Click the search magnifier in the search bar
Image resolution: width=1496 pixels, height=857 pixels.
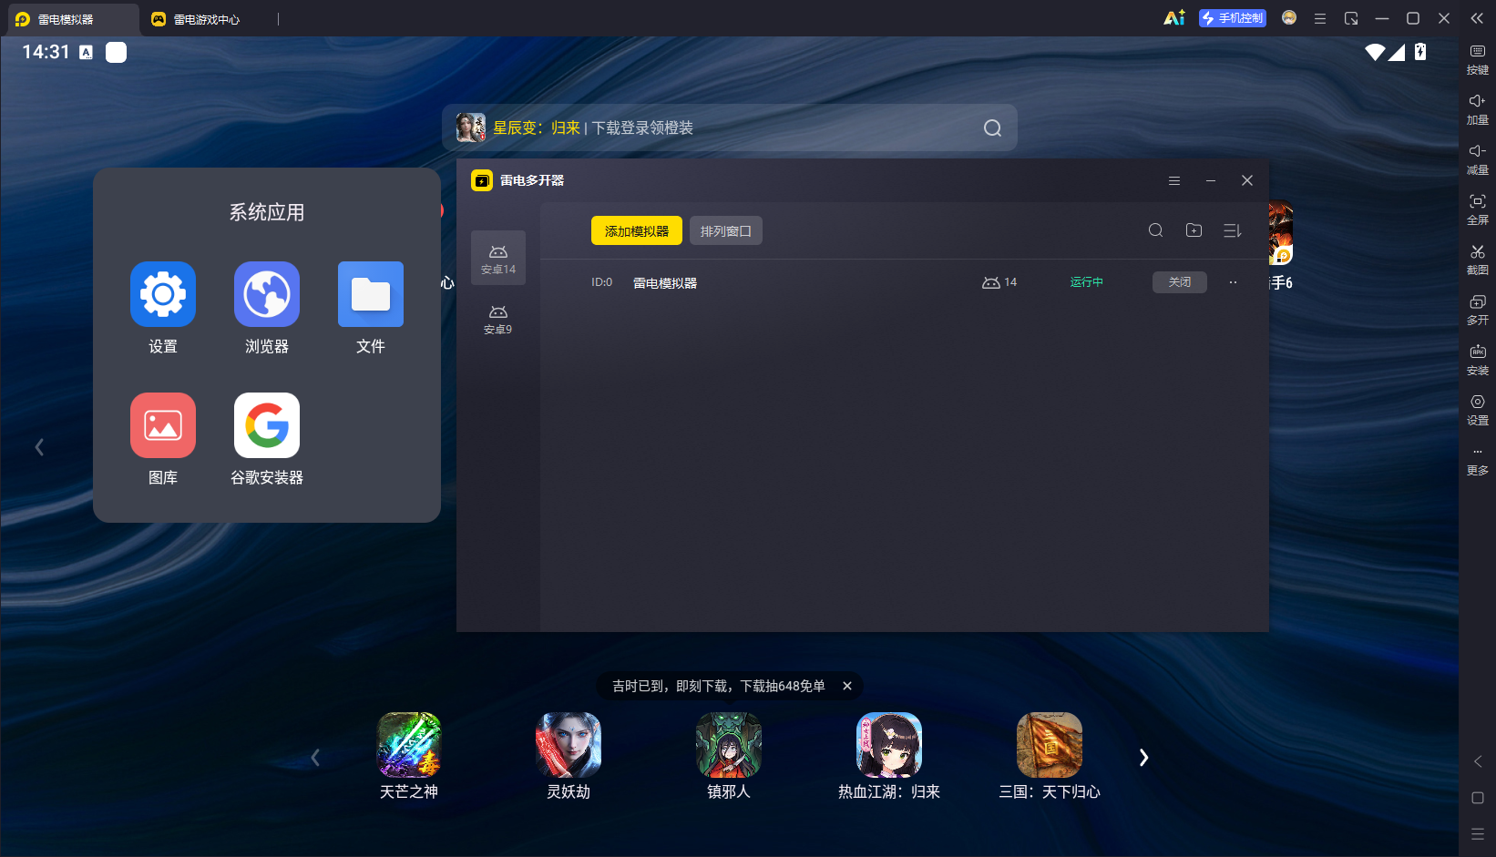click(x=992, y=128)
